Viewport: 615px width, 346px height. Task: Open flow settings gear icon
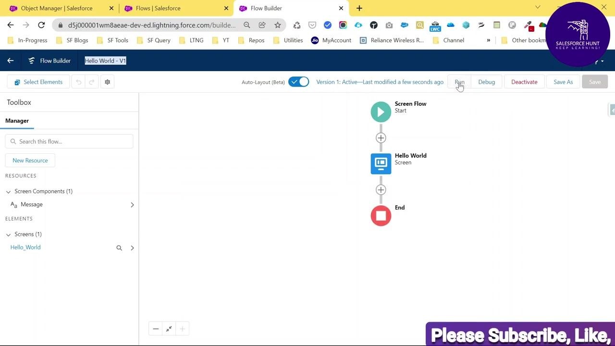(107, 82)
